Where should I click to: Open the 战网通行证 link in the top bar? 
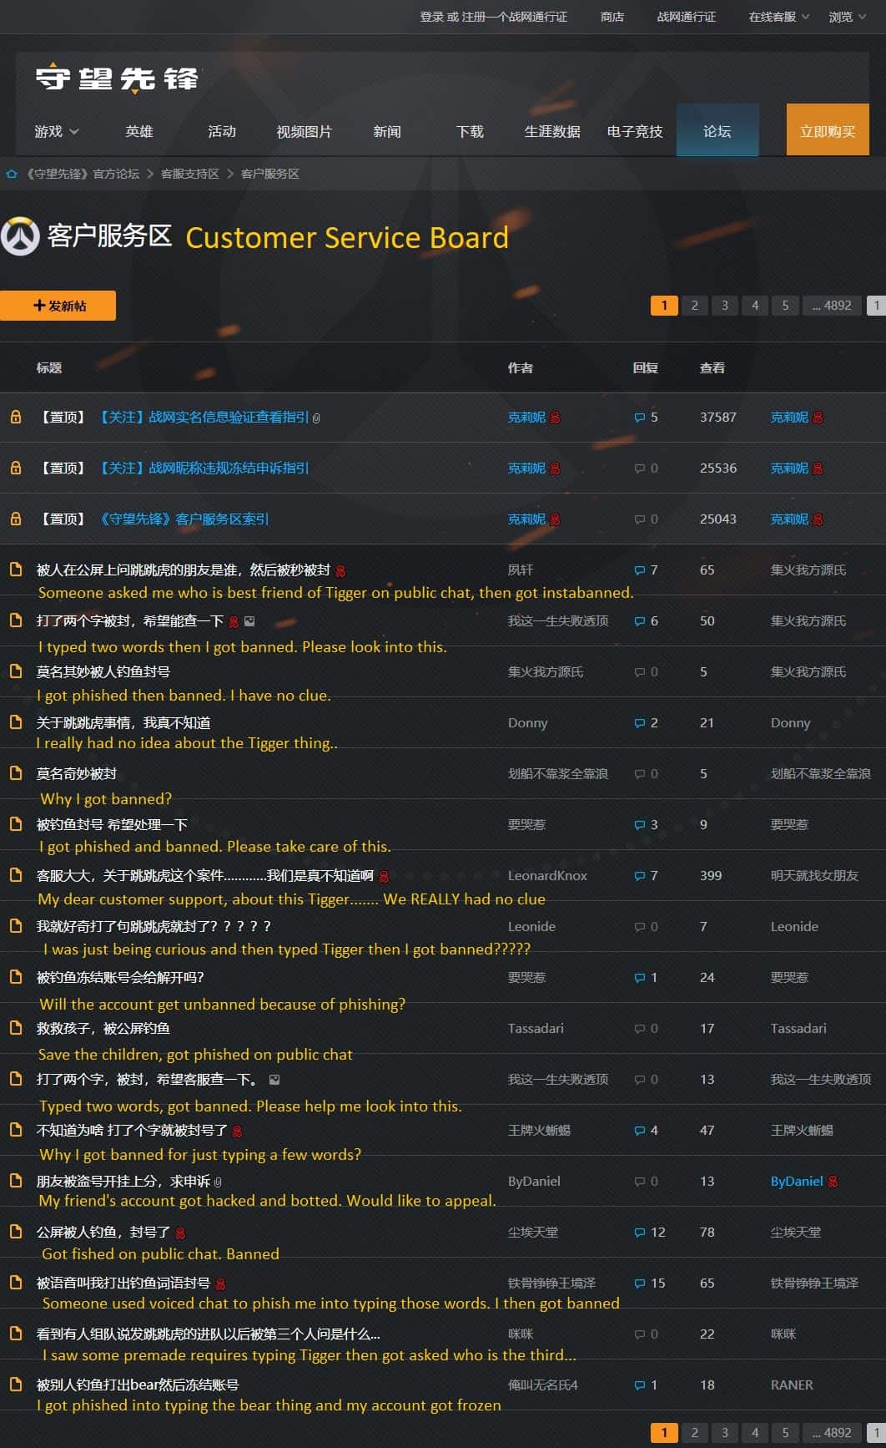coord(687,17)
